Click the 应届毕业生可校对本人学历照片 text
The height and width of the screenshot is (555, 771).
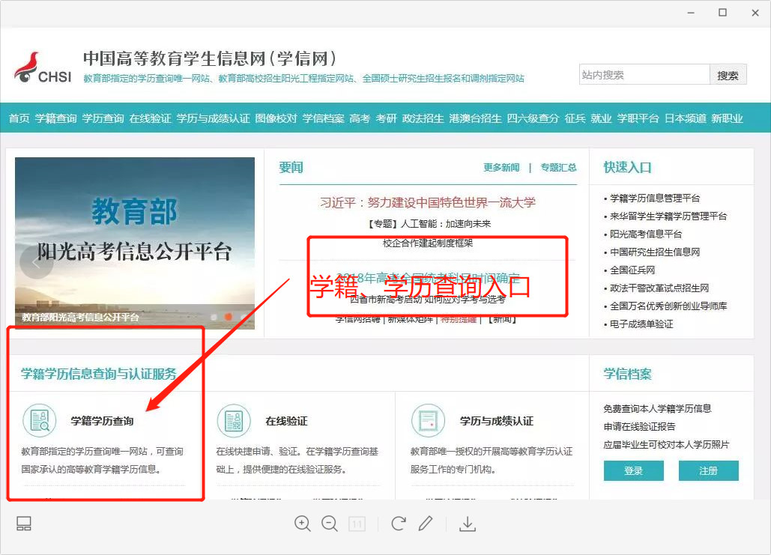(x=666, y=444)
